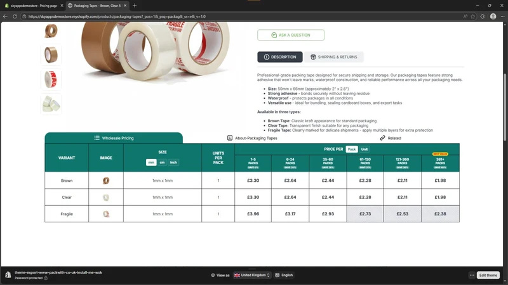Open the United Kingdom country dropdown

tap(252, 275)
